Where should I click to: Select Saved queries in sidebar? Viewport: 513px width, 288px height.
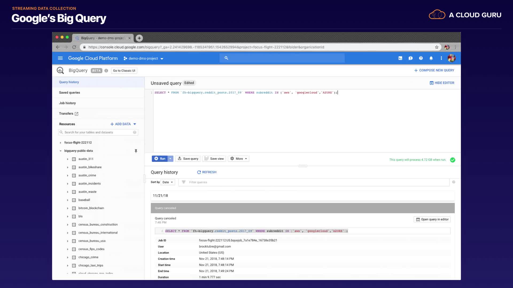(x=69, y=93)
